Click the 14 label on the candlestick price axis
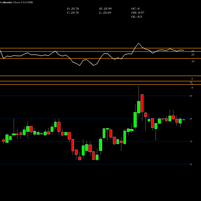 pos(191,164)
